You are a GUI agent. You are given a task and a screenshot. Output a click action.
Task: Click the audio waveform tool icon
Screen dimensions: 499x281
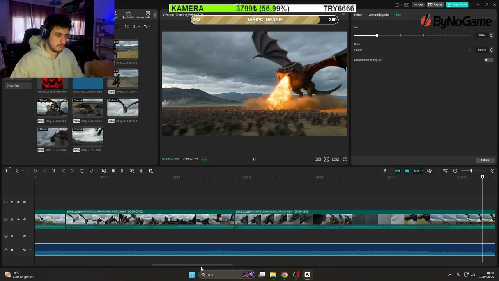(141, 171)
